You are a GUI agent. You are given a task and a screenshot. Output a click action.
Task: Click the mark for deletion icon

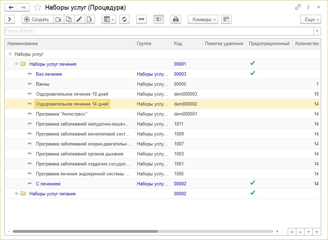(89, 20)
